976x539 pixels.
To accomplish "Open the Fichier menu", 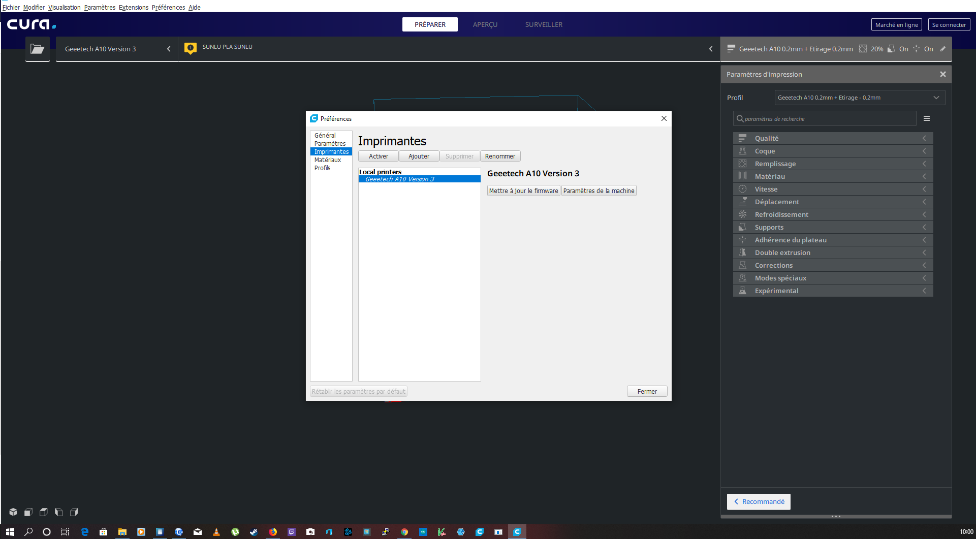I will pos(11,7).
